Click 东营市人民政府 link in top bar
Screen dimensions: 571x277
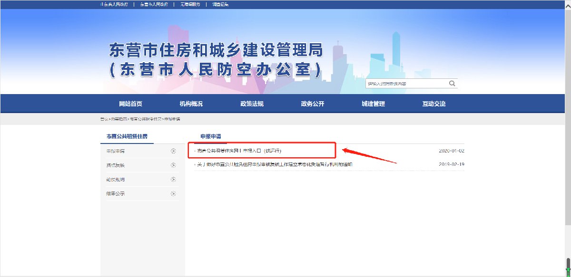(x=154, y=4)
